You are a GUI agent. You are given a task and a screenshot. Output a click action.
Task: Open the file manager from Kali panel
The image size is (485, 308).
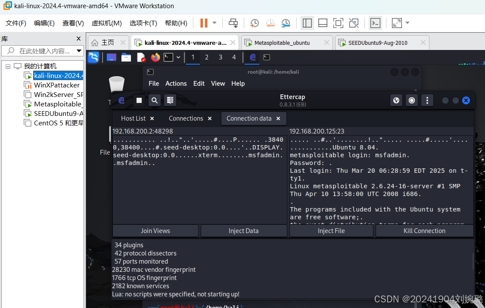point(126,57)
